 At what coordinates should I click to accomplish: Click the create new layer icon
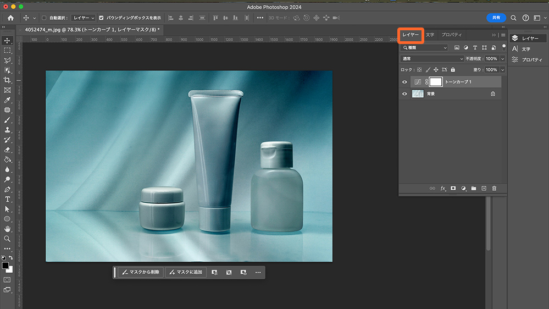coord(484,188)
